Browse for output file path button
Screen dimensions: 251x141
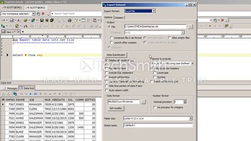point(190,27)
